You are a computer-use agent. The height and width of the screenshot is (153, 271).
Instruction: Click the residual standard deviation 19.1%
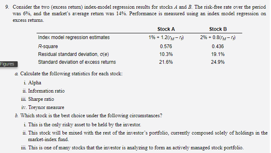pos(218,54)
